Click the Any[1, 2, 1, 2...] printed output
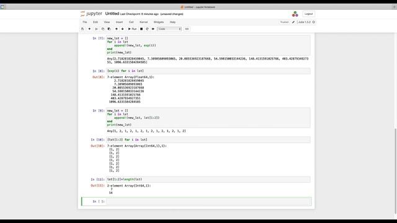 pos(146,131)
